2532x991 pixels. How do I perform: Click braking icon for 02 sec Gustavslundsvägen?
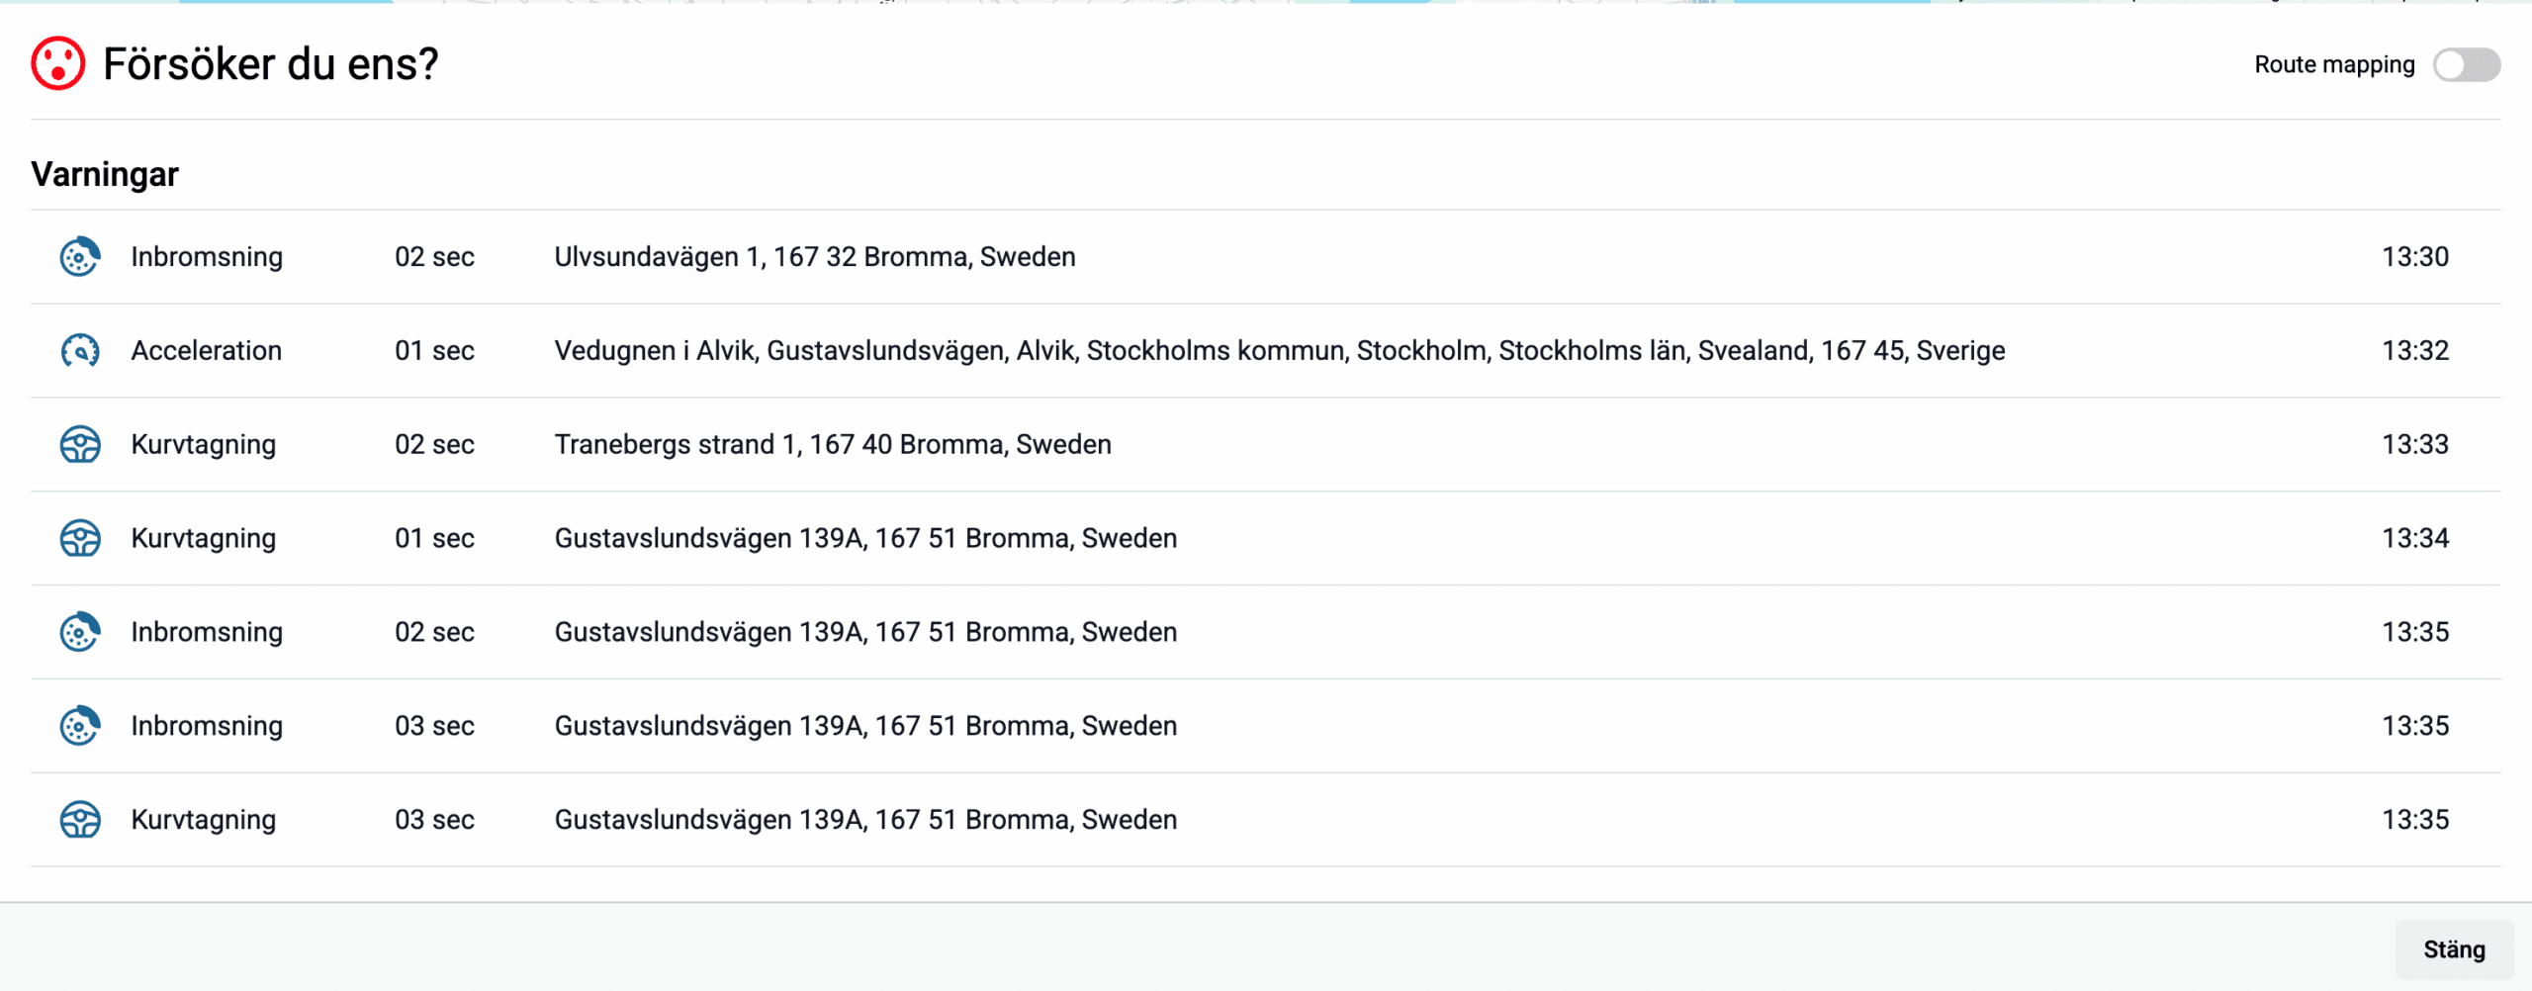click(x=80, y=632)
